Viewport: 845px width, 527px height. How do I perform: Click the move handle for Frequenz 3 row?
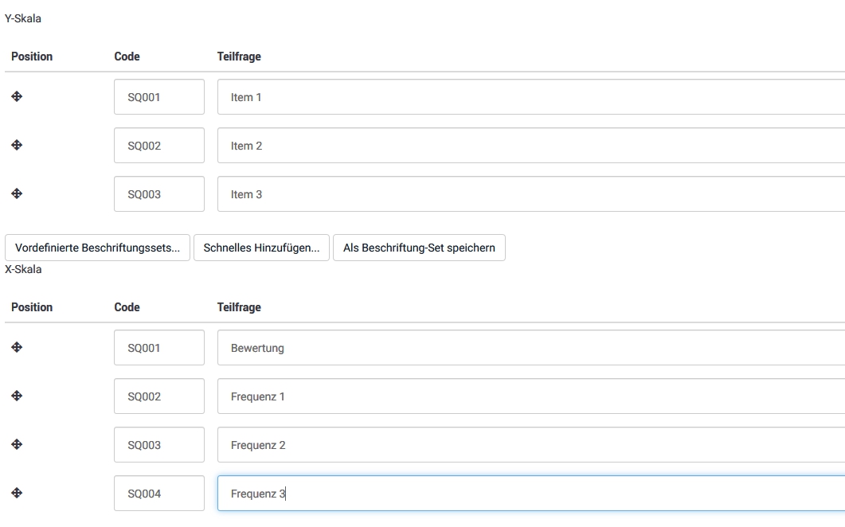(x=17, y=493)
